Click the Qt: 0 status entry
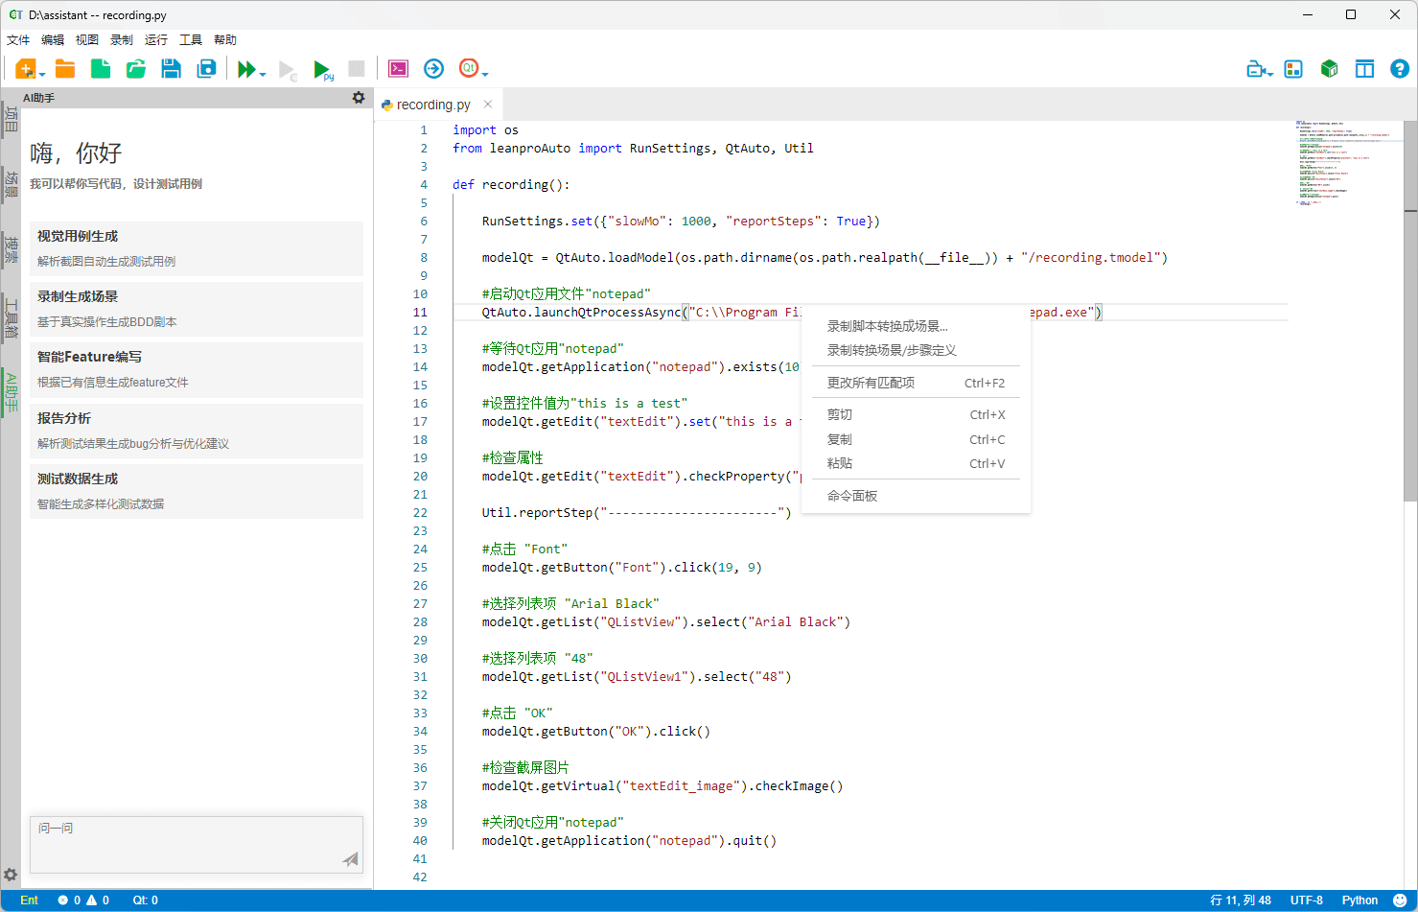Viewport: 1418px width, 912px height. [146, 900]
